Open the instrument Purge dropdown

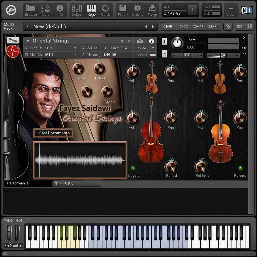click(x=145, y=48)
